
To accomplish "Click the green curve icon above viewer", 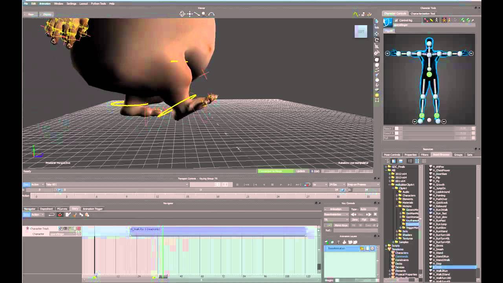I will [356, 14].
